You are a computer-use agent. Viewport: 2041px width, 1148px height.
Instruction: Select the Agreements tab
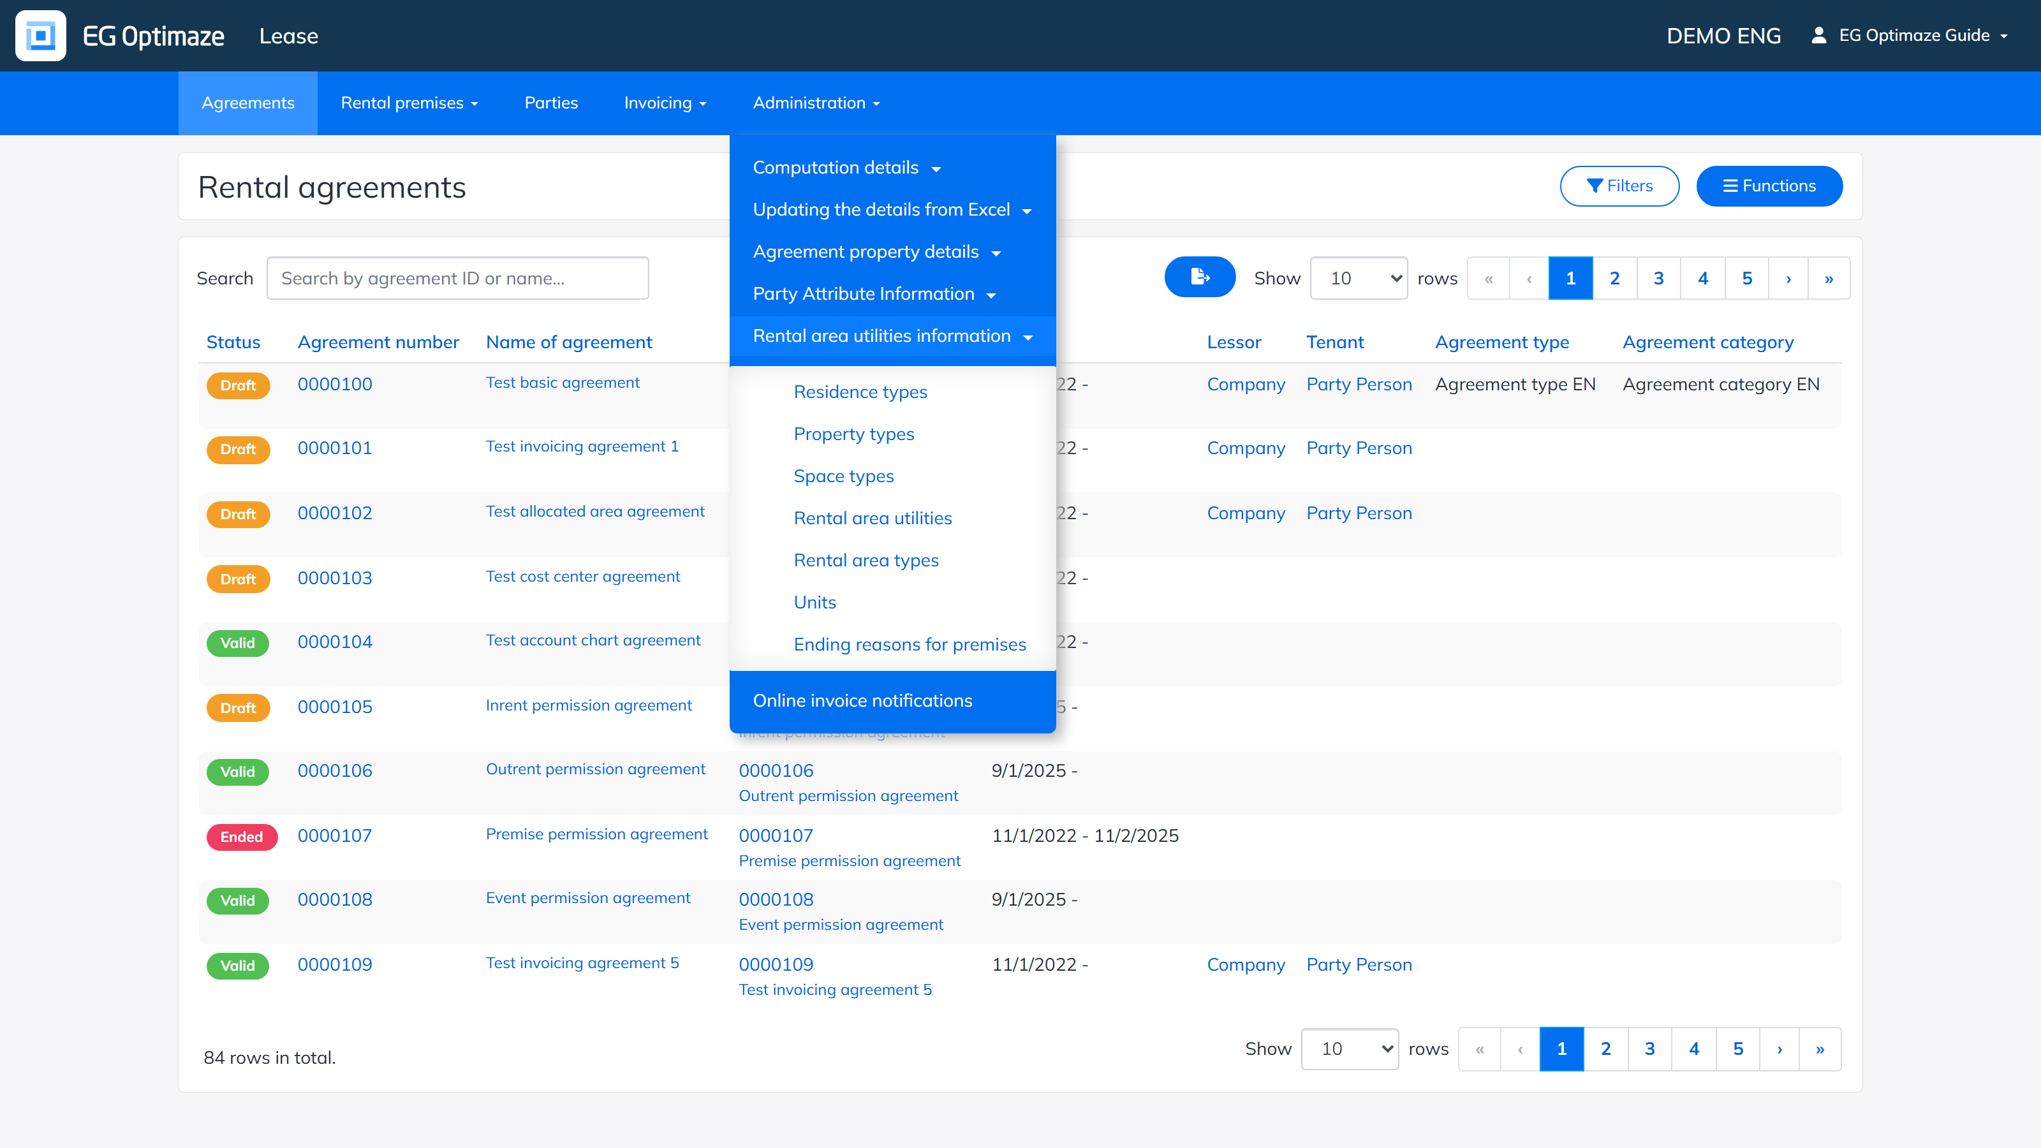(248, 103)
